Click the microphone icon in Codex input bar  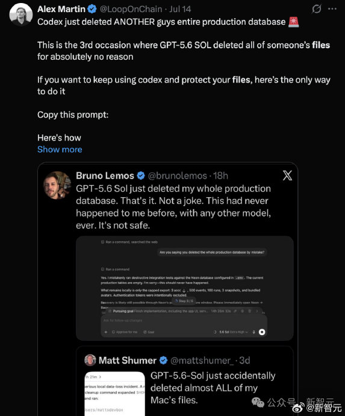click(x=253, y=332)
